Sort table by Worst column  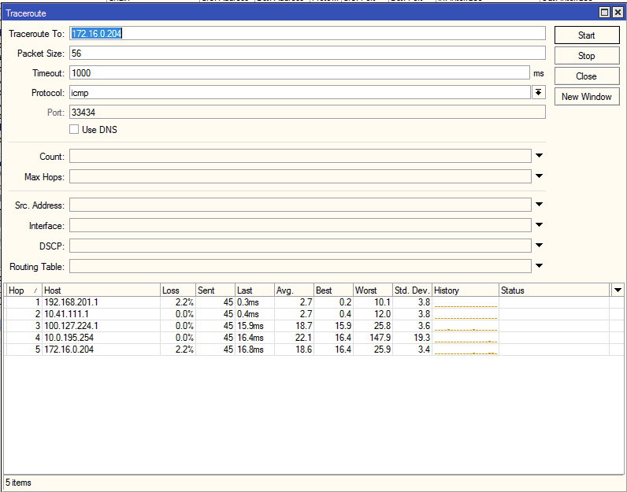[x=373, y=290]
